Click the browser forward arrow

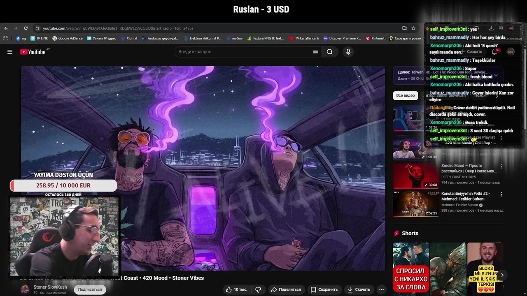coord(16,28)
